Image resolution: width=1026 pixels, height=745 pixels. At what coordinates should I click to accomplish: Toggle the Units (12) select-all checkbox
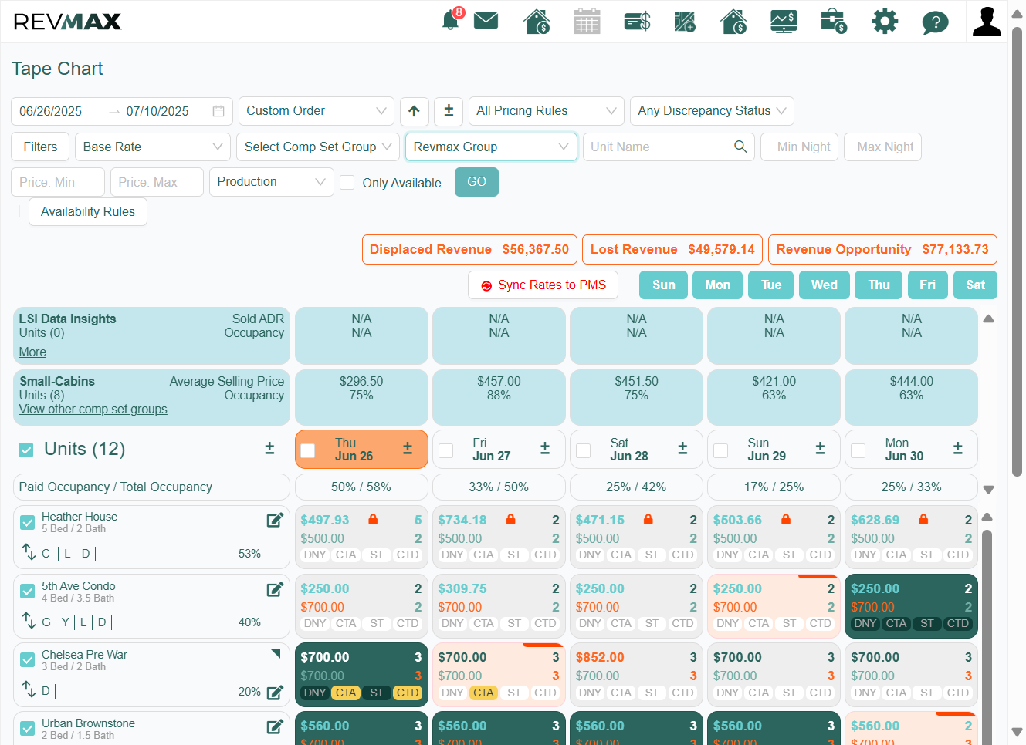pos(26,450)
